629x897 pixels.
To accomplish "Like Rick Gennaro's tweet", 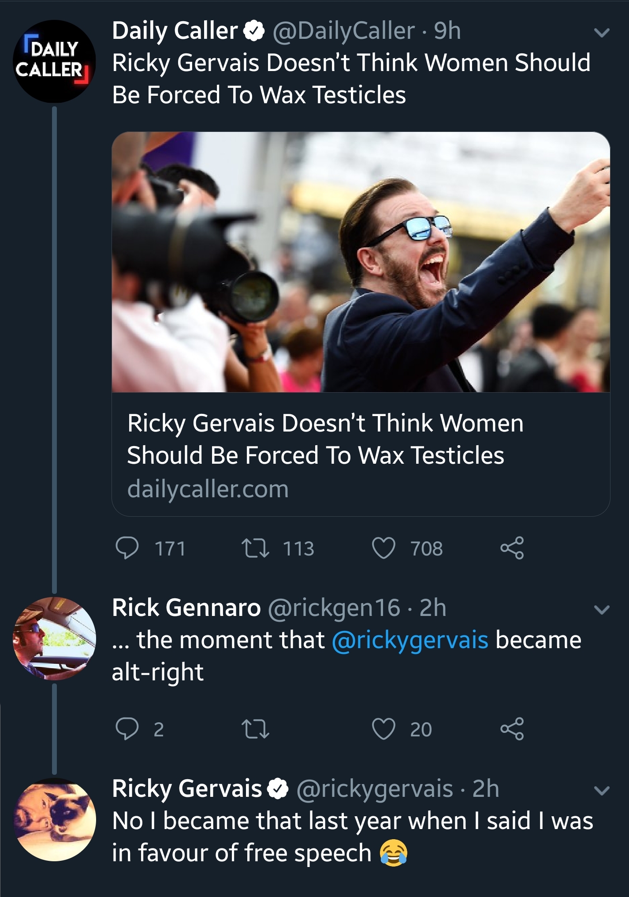I will pyautogui.click(x=383, y=729).
